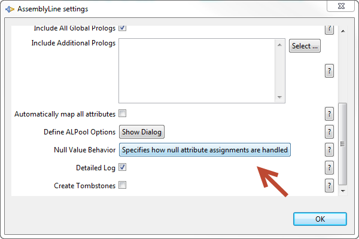Image resolution: width=359 pixels, height=239 pixels.
Task: Enable Automatically map all attributes
Action: pos(122,113)
